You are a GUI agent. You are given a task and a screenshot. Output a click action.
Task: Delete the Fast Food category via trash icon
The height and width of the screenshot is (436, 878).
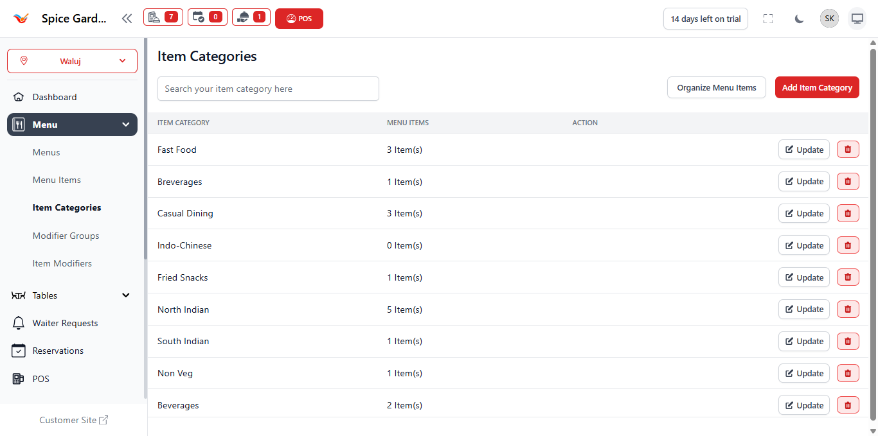click(x=847, y=150)
